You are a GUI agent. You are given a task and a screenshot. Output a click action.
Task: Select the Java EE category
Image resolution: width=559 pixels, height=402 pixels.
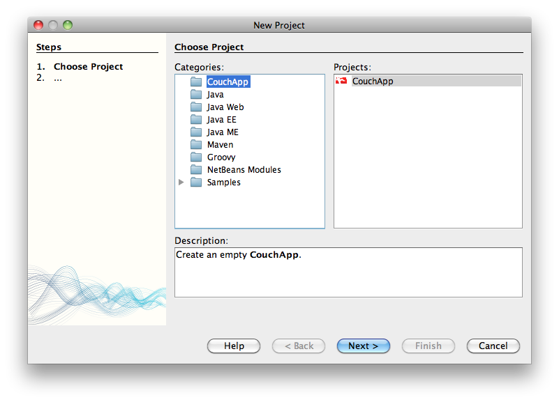pos(221,120)
